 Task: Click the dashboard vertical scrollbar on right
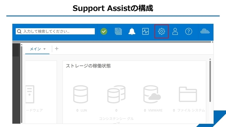[x=210, y=81]
